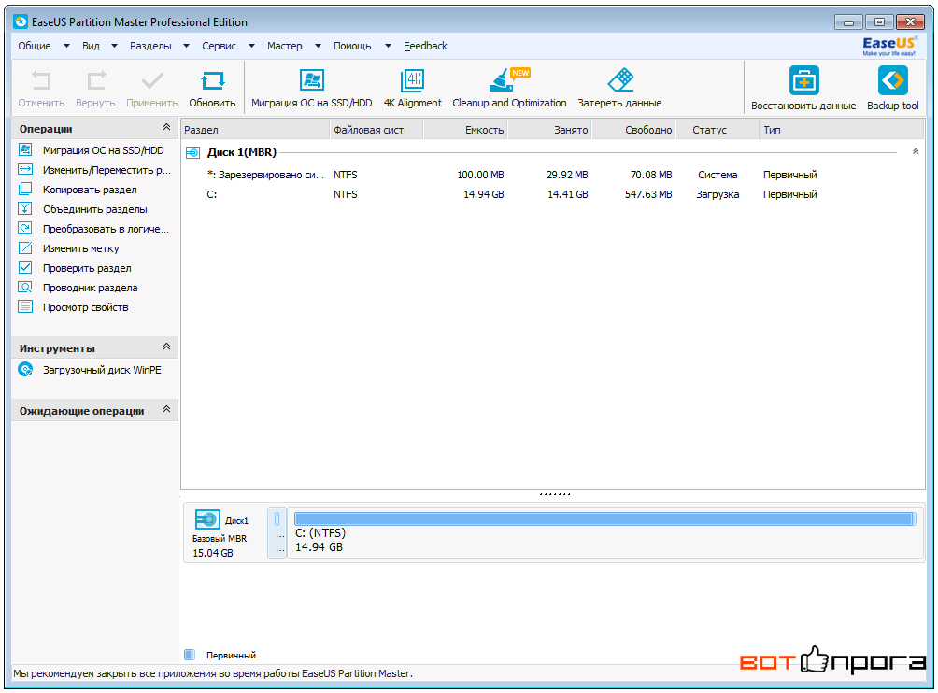Open the dropdown arrow next to Разделы
The image size is (938, 693).
point(186,46)
